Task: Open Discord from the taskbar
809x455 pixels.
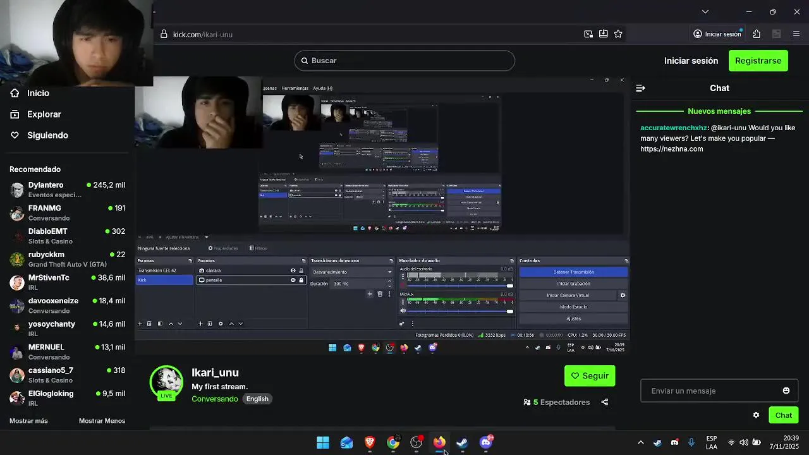Action: coord(486,442)
